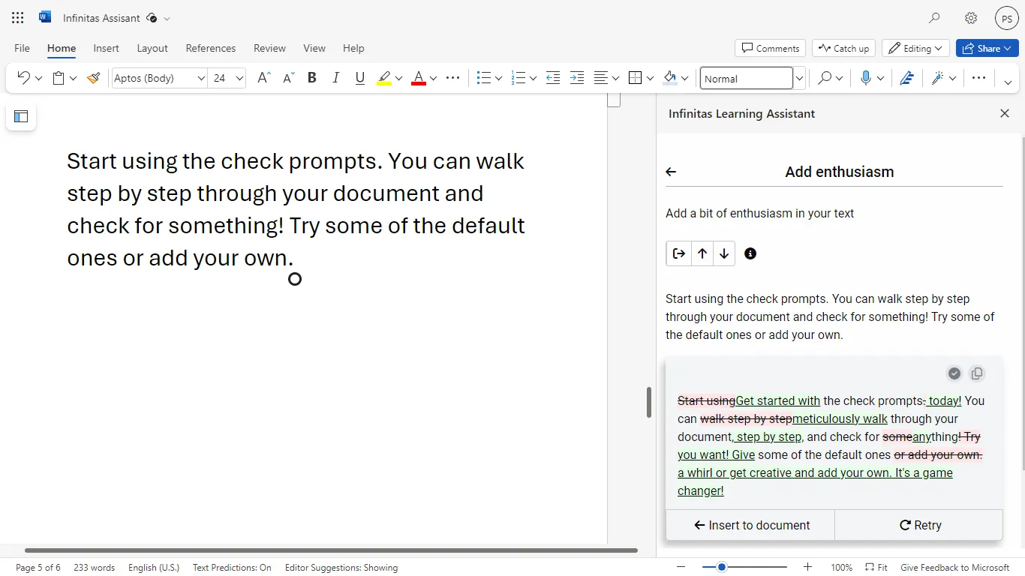The height and width of the screenshot is (576, 1025).
Task: Open font color dropdown arrow
Action: click(x=433, y=78)
